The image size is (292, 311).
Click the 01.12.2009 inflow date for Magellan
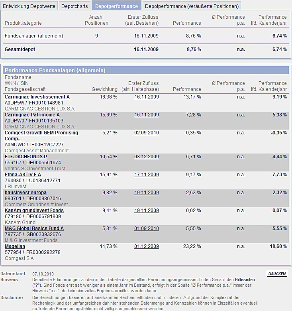coord(147,246)
